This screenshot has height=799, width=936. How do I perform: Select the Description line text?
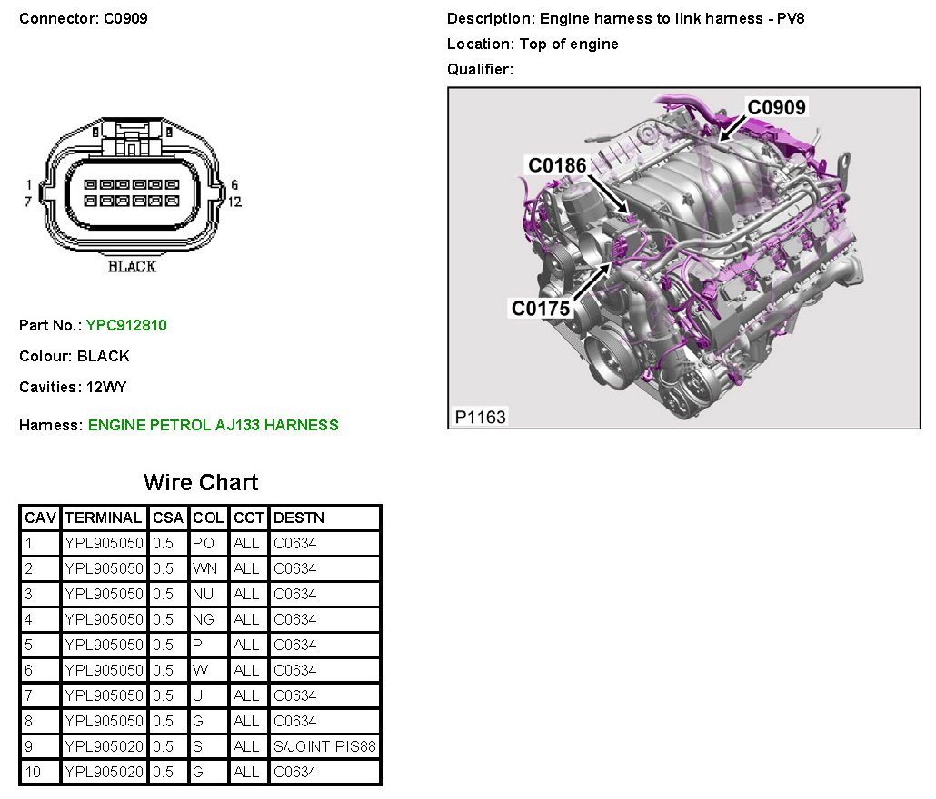(x=625, y=18)
